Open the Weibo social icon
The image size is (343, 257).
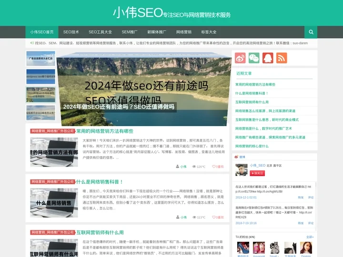click(240, 58)
